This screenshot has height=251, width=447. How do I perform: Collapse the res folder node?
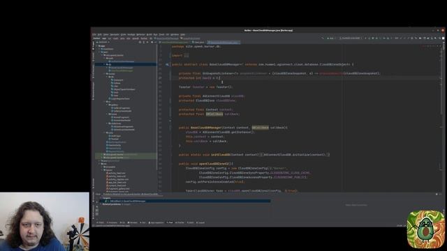click(99, 164)
